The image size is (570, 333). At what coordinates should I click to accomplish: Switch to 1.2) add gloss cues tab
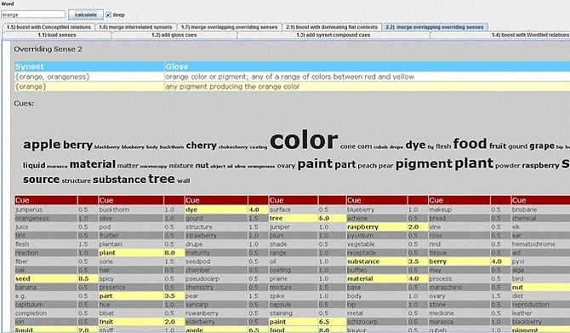click(x=174, y=35)
